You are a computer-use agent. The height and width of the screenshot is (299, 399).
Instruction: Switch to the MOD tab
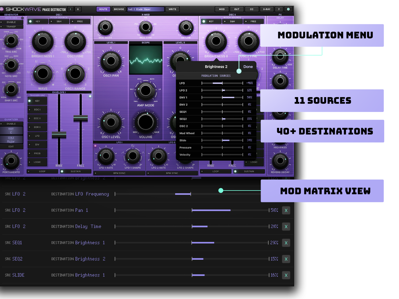click(x=222, y=9)
